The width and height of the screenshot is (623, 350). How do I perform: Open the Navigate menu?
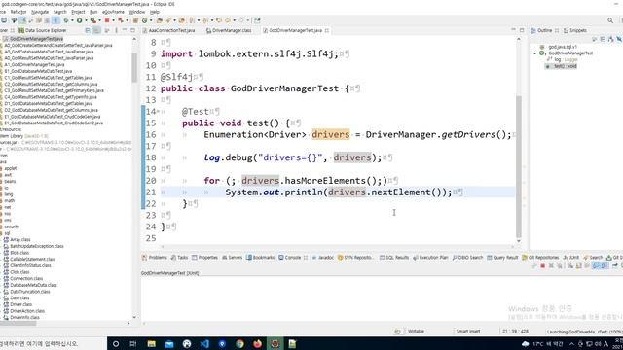click(x=40, y=12)
